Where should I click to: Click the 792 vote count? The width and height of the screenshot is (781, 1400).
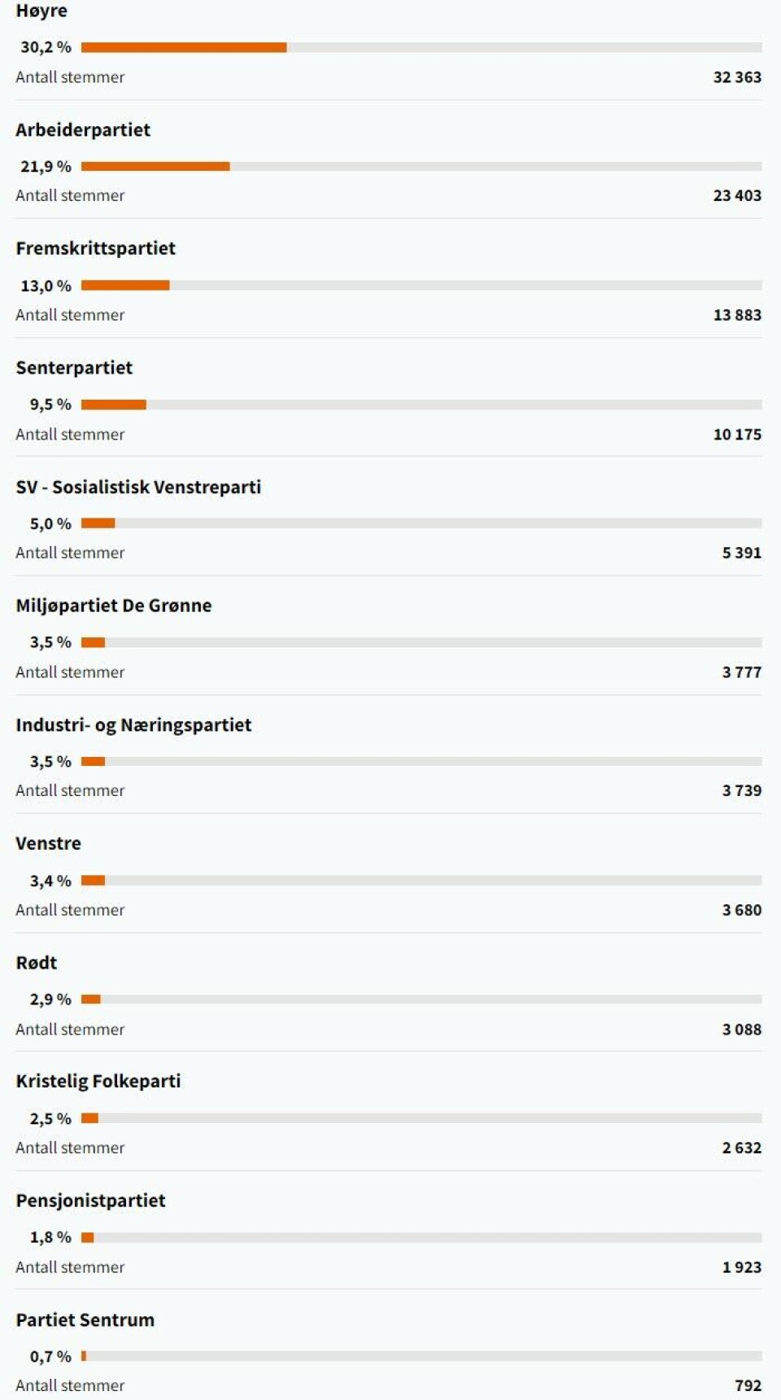pyautogui.click(x=748, y=1385)
